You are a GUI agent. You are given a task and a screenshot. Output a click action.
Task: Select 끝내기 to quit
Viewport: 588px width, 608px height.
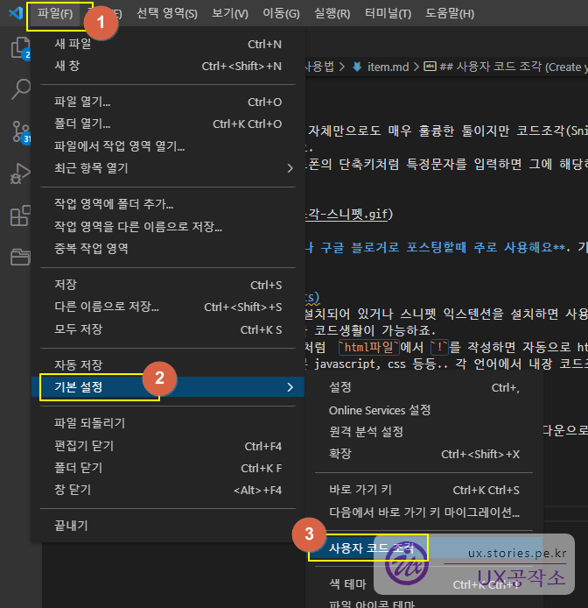tap(168, 526)
